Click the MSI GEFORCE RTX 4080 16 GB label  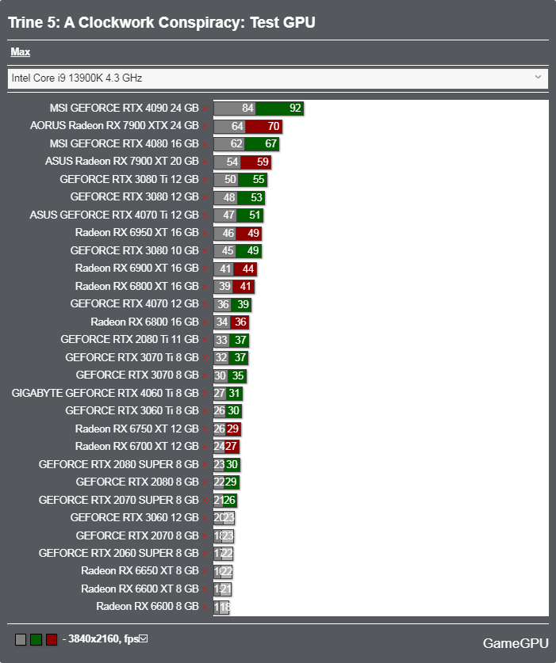pyautogui.click(x=124, y=143)
